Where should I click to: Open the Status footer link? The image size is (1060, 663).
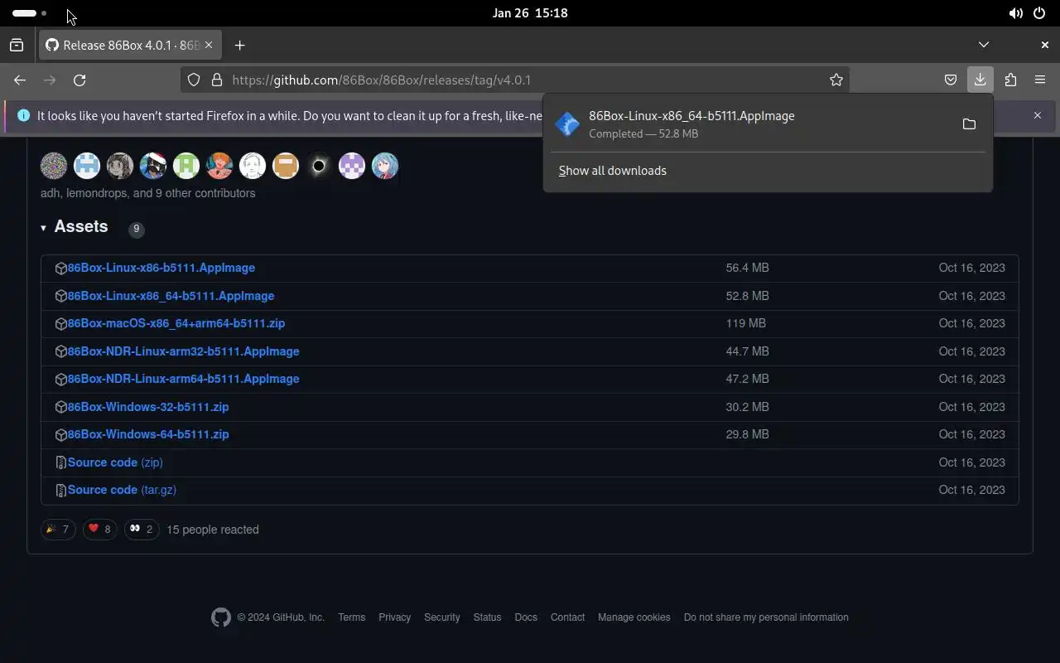click(x=487, y=617)
